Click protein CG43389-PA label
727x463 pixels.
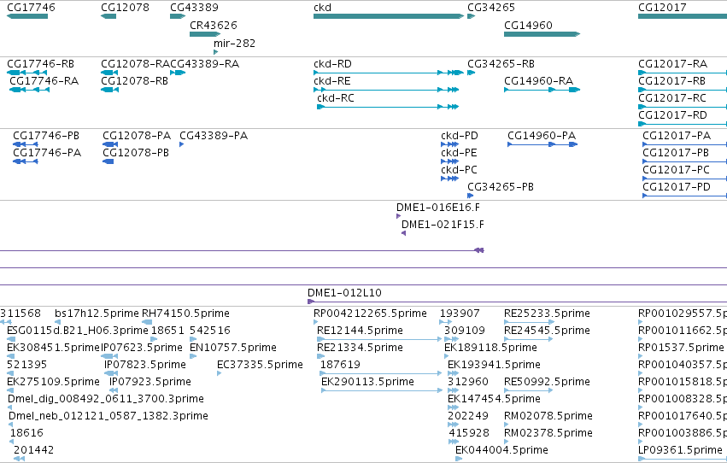[214, 136]
